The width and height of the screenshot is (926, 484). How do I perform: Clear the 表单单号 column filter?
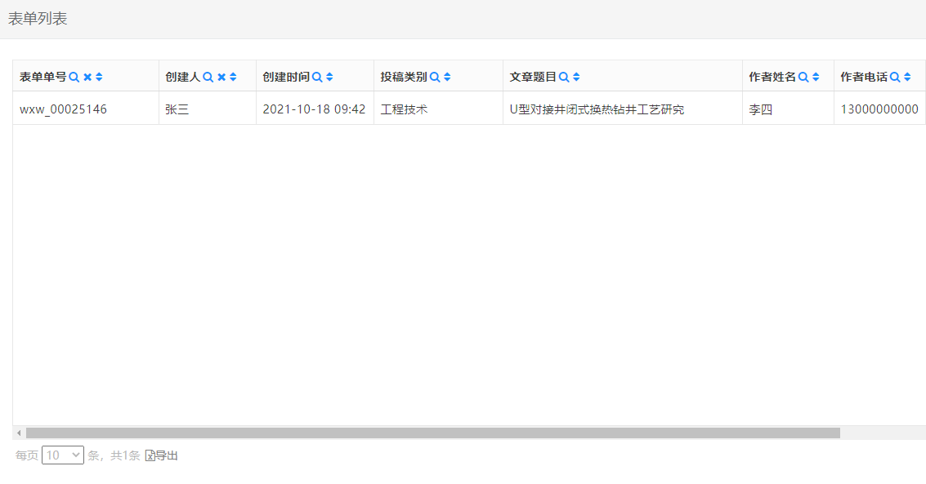[x=87, y=77]
